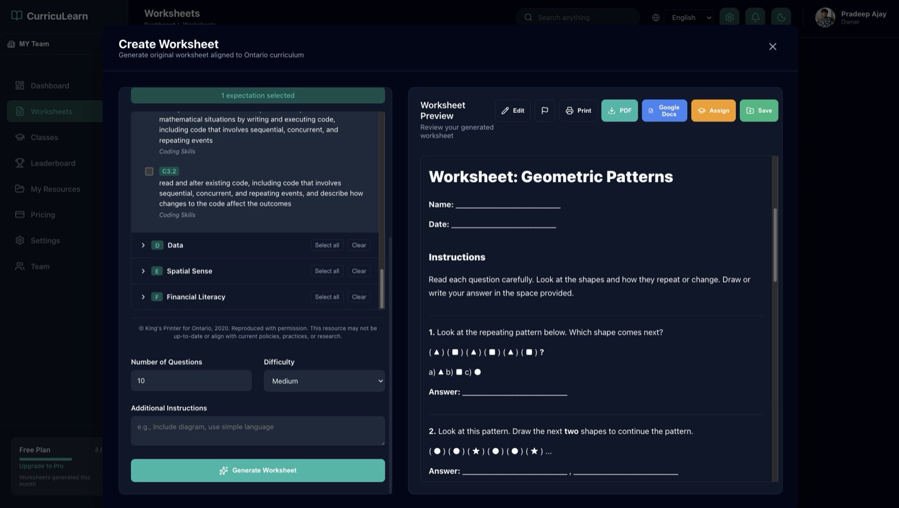Image resolution: width=899 pixels, height=508 pixels.
Task: Open notifications bell icon in header
Action: pyautogui.click(x=755, y=17)
